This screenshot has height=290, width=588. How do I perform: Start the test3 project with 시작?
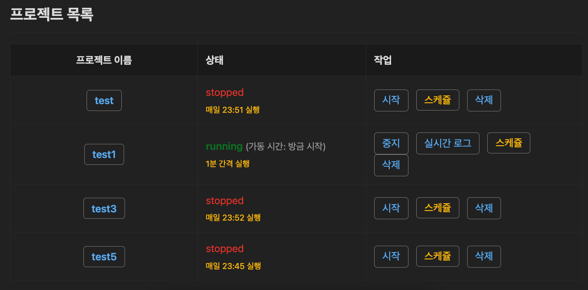(x=391, y=208)
